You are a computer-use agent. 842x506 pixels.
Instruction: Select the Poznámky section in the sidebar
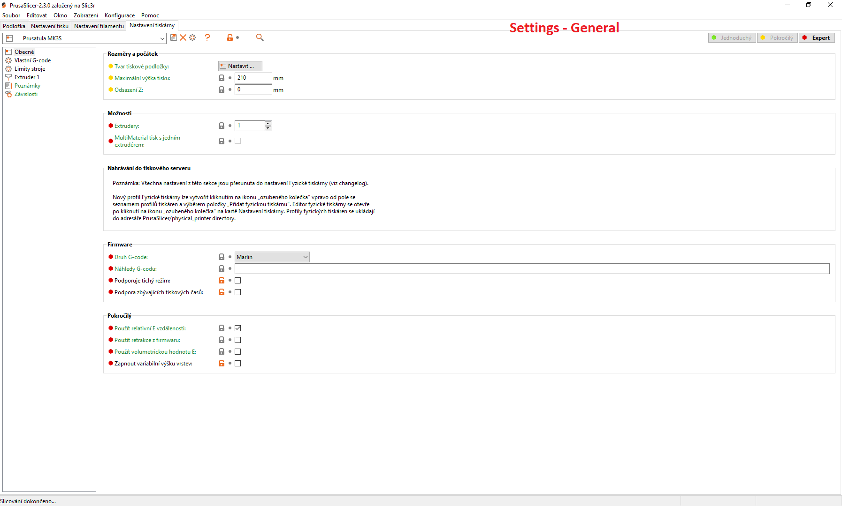27,86
